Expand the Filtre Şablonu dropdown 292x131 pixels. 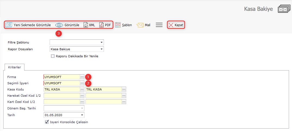[x=101, y=42]
